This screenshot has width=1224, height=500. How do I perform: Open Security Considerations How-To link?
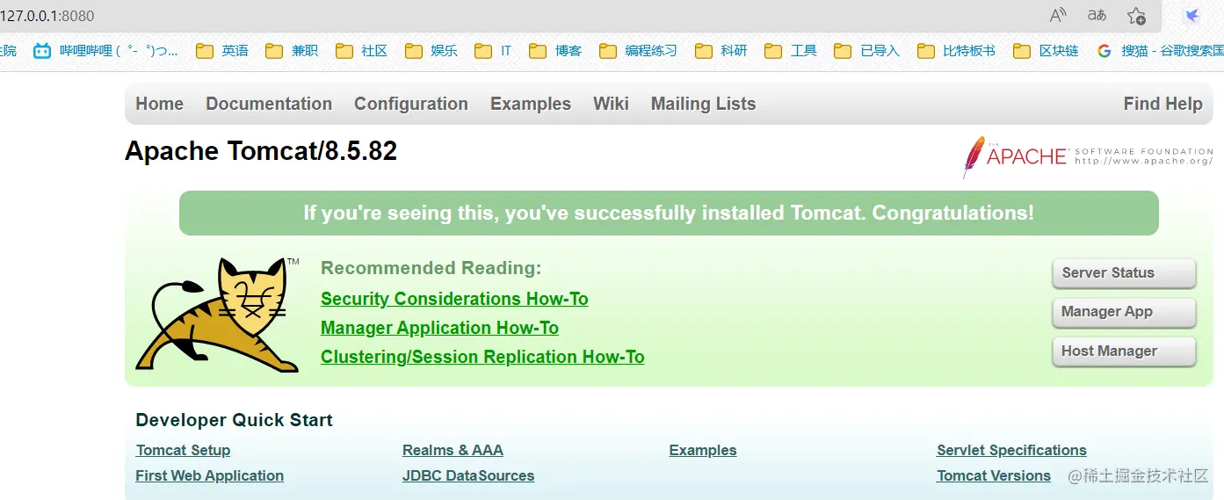point(454,299)
